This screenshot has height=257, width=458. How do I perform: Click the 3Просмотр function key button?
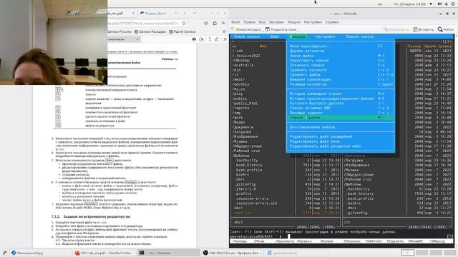[285, 241]
